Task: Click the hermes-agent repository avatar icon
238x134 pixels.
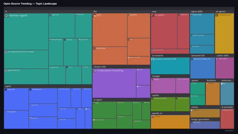Action: (6, 15)
